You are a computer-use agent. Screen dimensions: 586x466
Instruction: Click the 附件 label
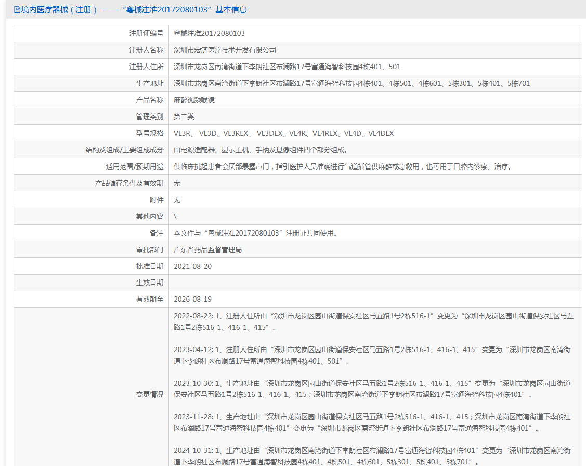click(x=157, y=200)
